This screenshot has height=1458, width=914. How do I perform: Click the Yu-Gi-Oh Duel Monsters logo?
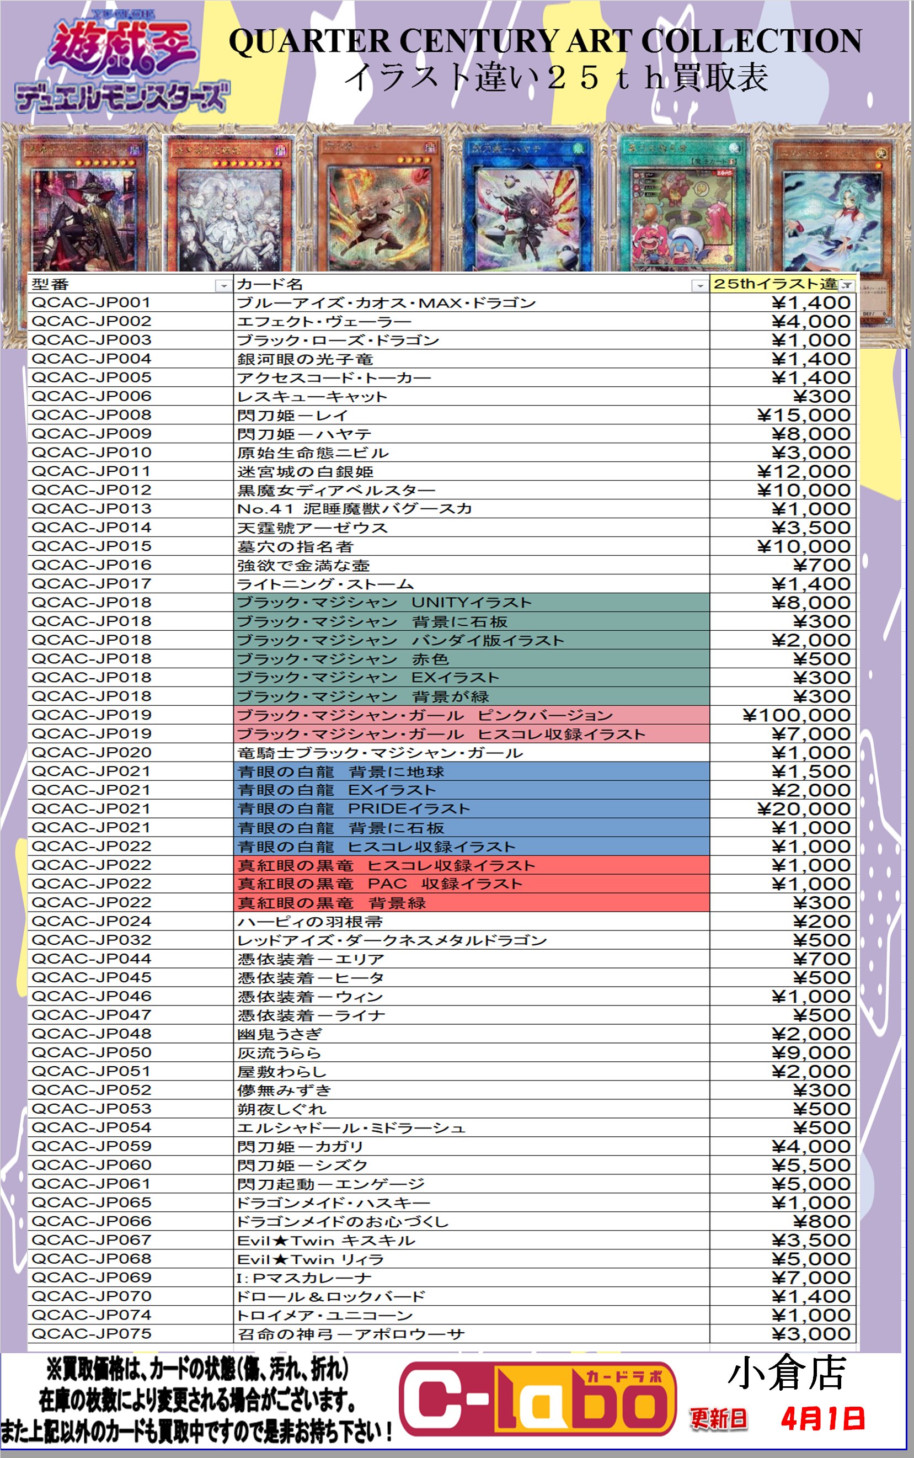point(122,62)
